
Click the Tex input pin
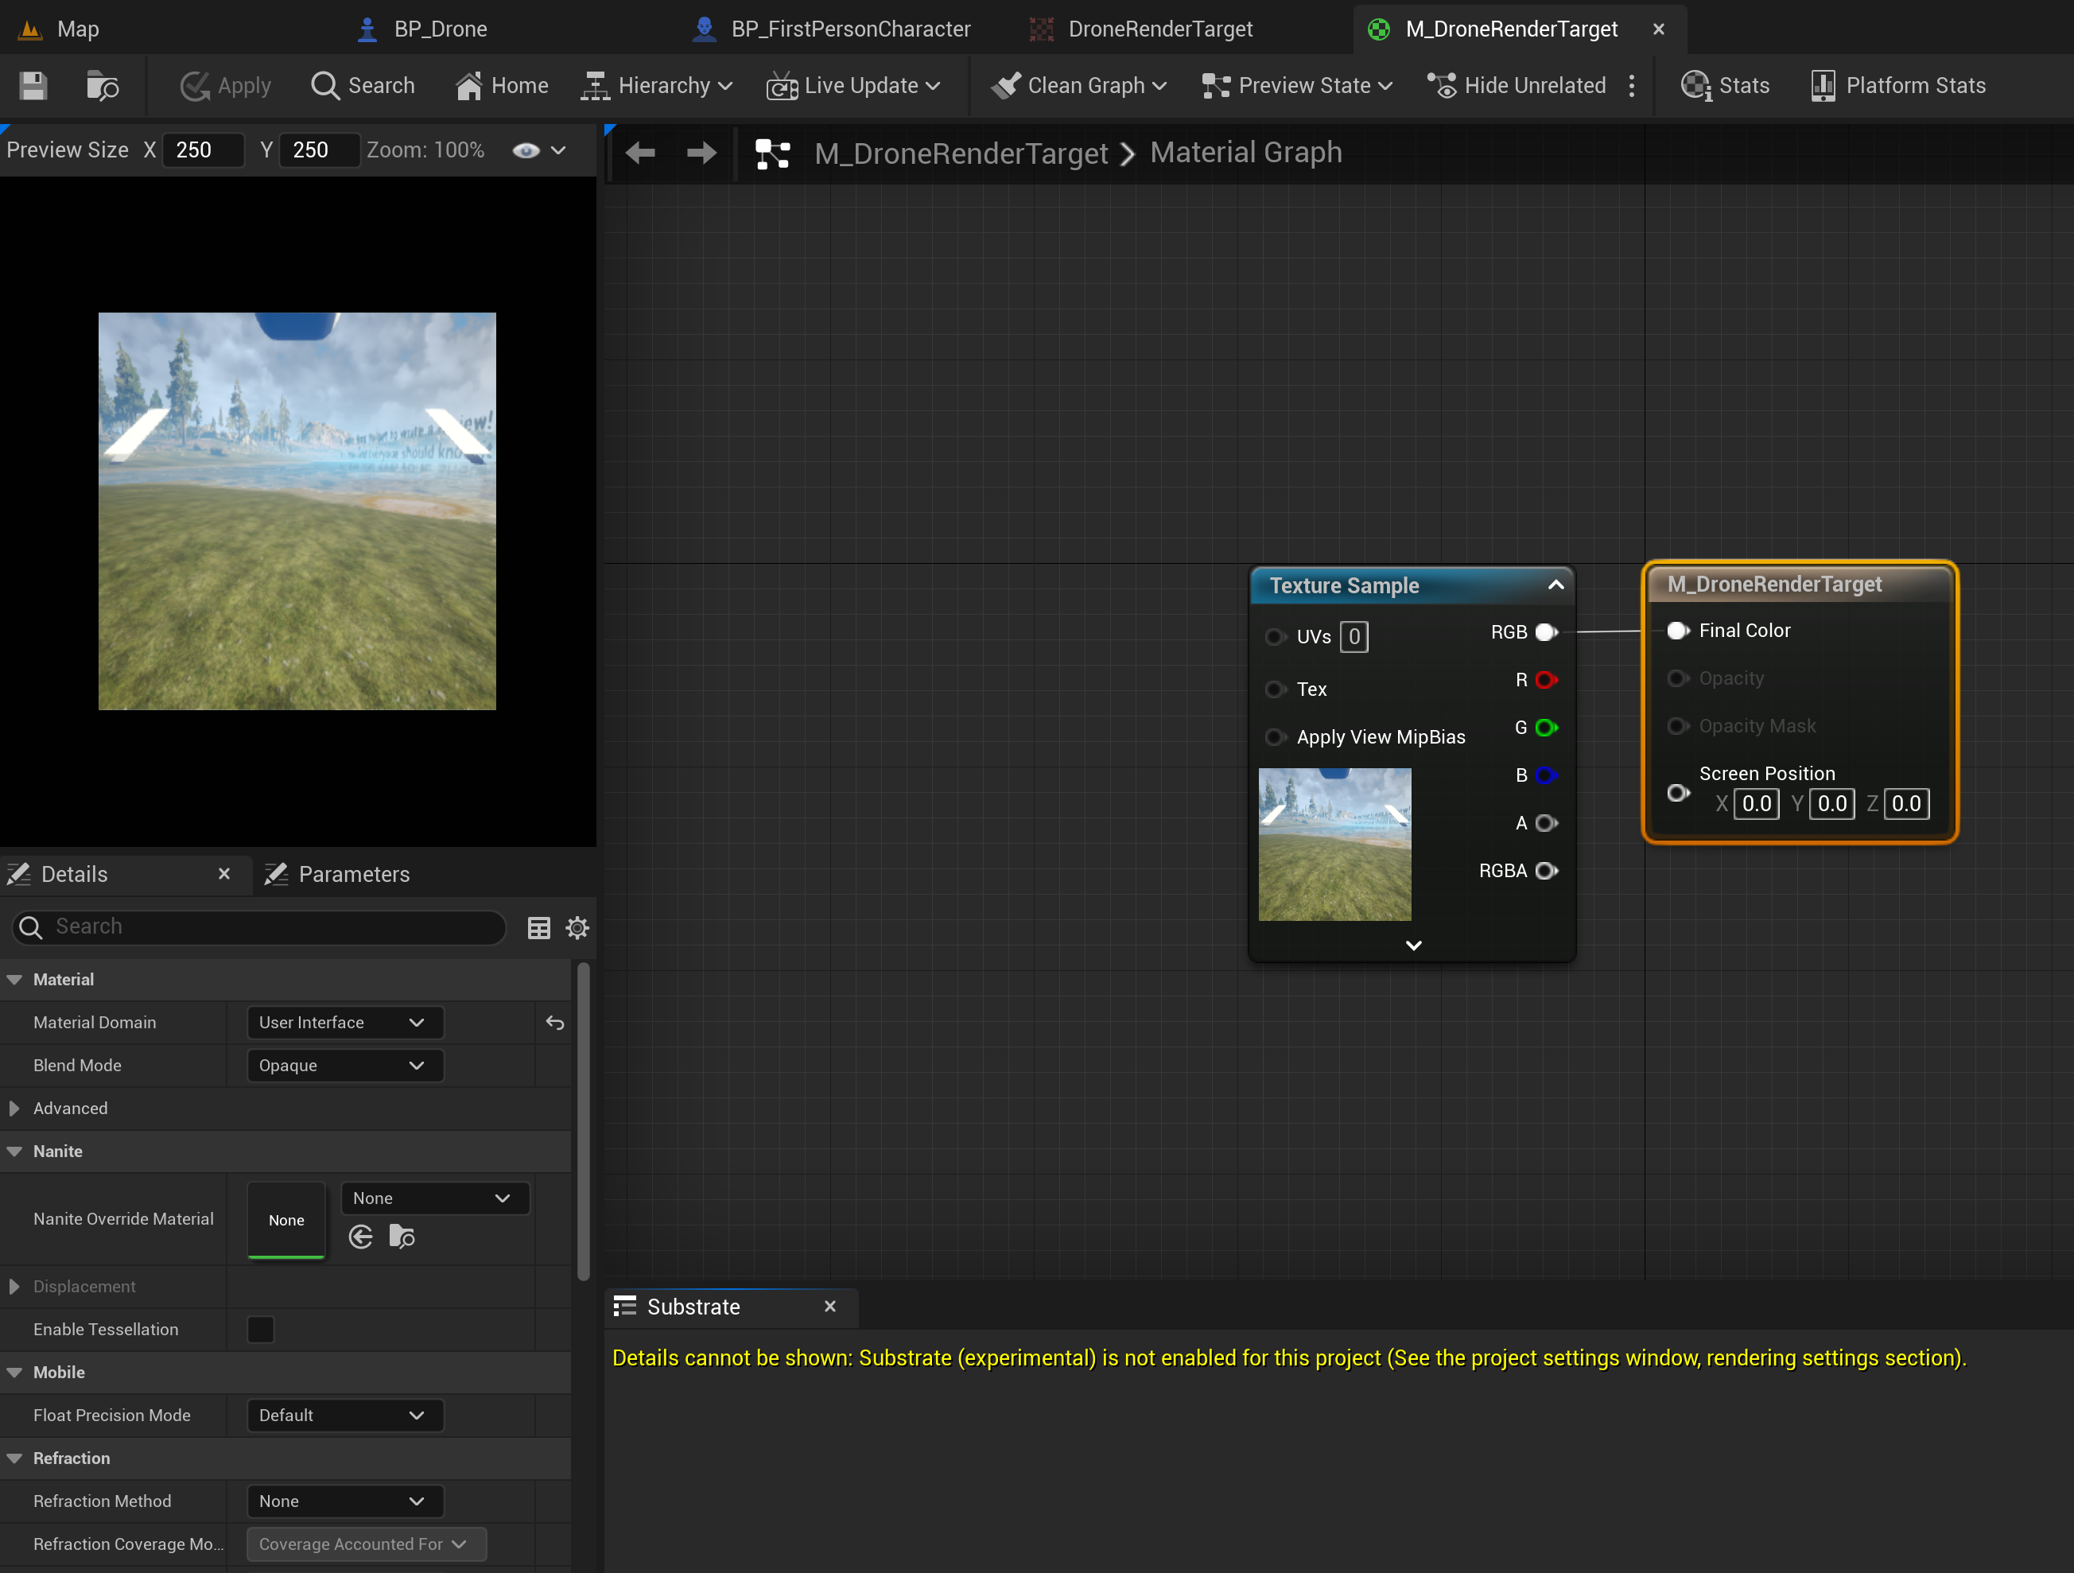point(1275,689)
